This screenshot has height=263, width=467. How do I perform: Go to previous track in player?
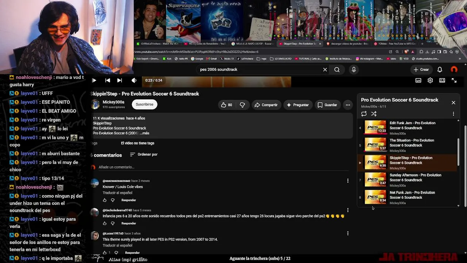coord(108,80)
